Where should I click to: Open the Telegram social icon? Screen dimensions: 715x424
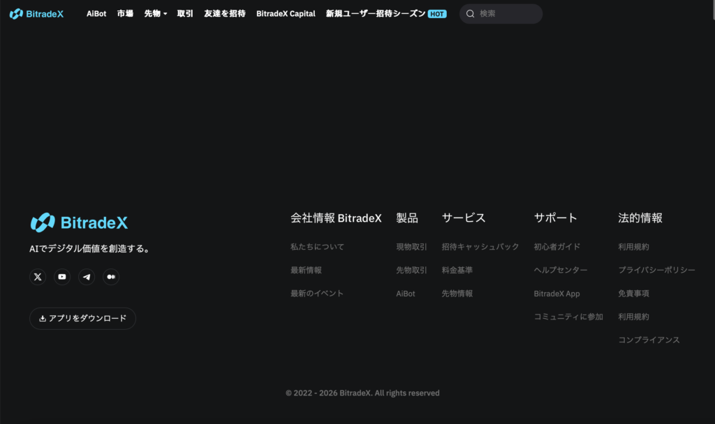tap(87, 277)
